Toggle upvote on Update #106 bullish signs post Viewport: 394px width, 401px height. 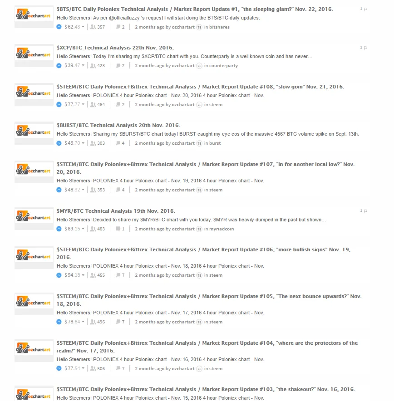[x=59, y=275]
